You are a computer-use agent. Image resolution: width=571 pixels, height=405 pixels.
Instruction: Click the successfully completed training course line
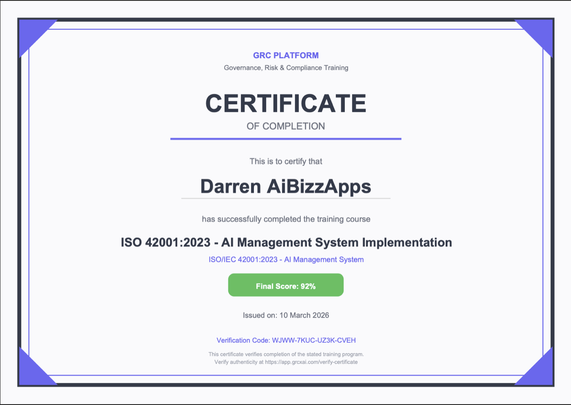coord(285,219)
